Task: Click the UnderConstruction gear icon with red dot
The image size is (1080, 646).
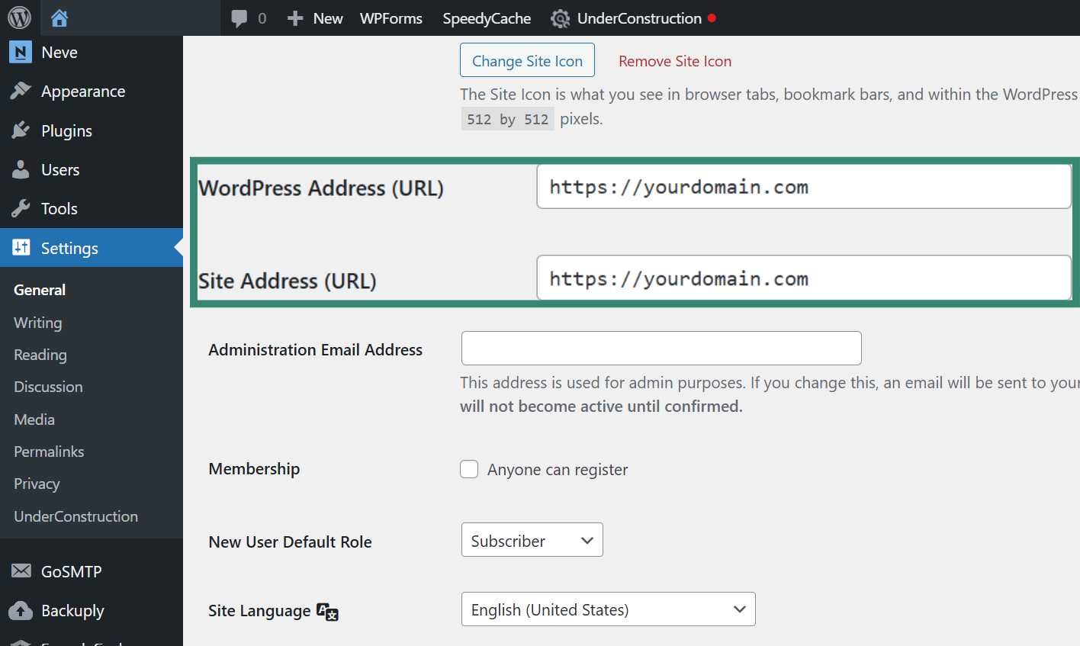Action: 561,18
